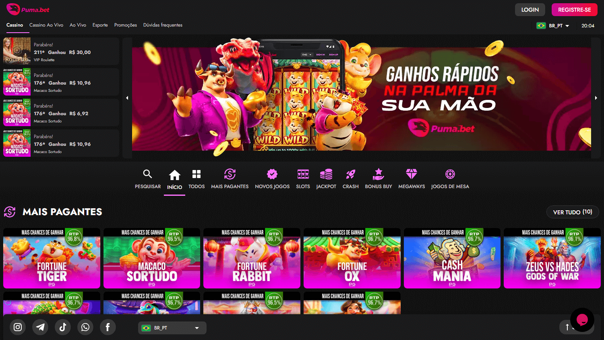Image resolution: width=604 pixels, height=340 pixels.
Task: Click the REGISTRE-SE button
Action: pos(574,9)
